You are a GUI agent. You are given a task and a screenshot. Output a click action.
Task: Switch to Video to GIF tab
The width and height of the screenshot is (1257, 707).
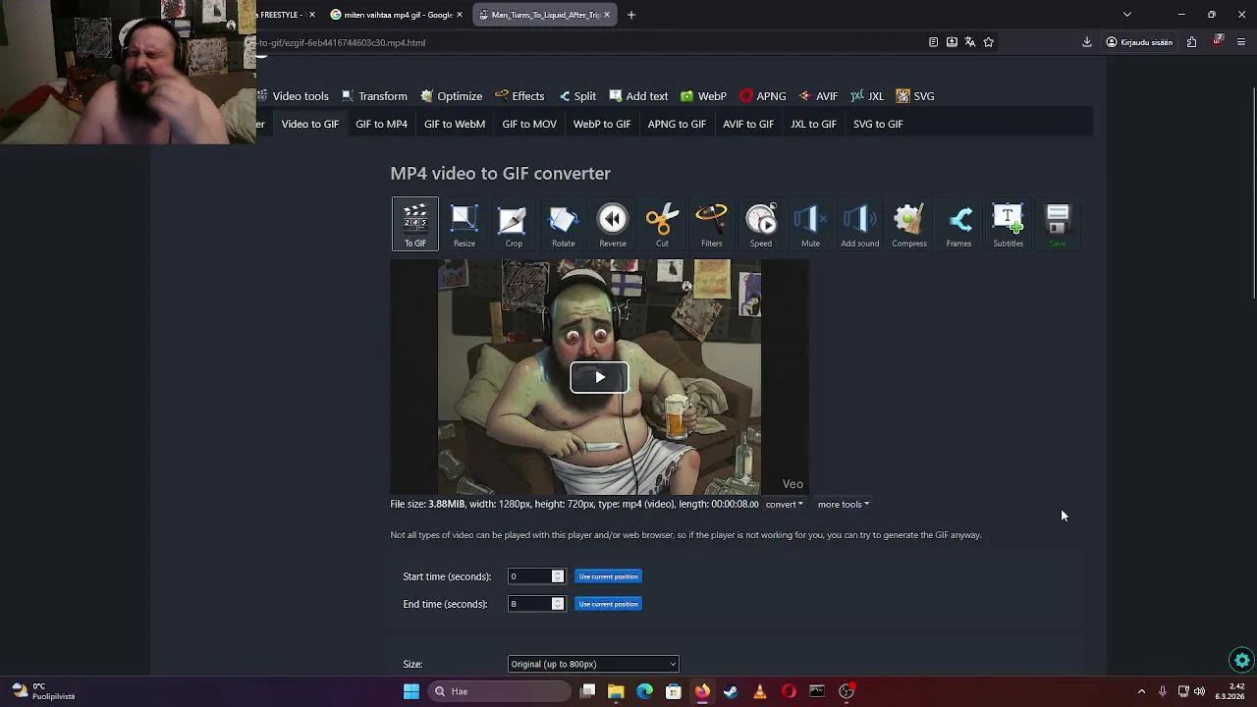click(x=310, y=124)
